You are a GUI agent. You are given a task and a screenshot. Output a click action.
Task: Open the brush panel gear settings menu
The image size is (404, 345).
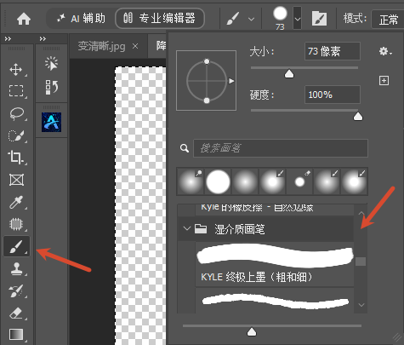385,52
